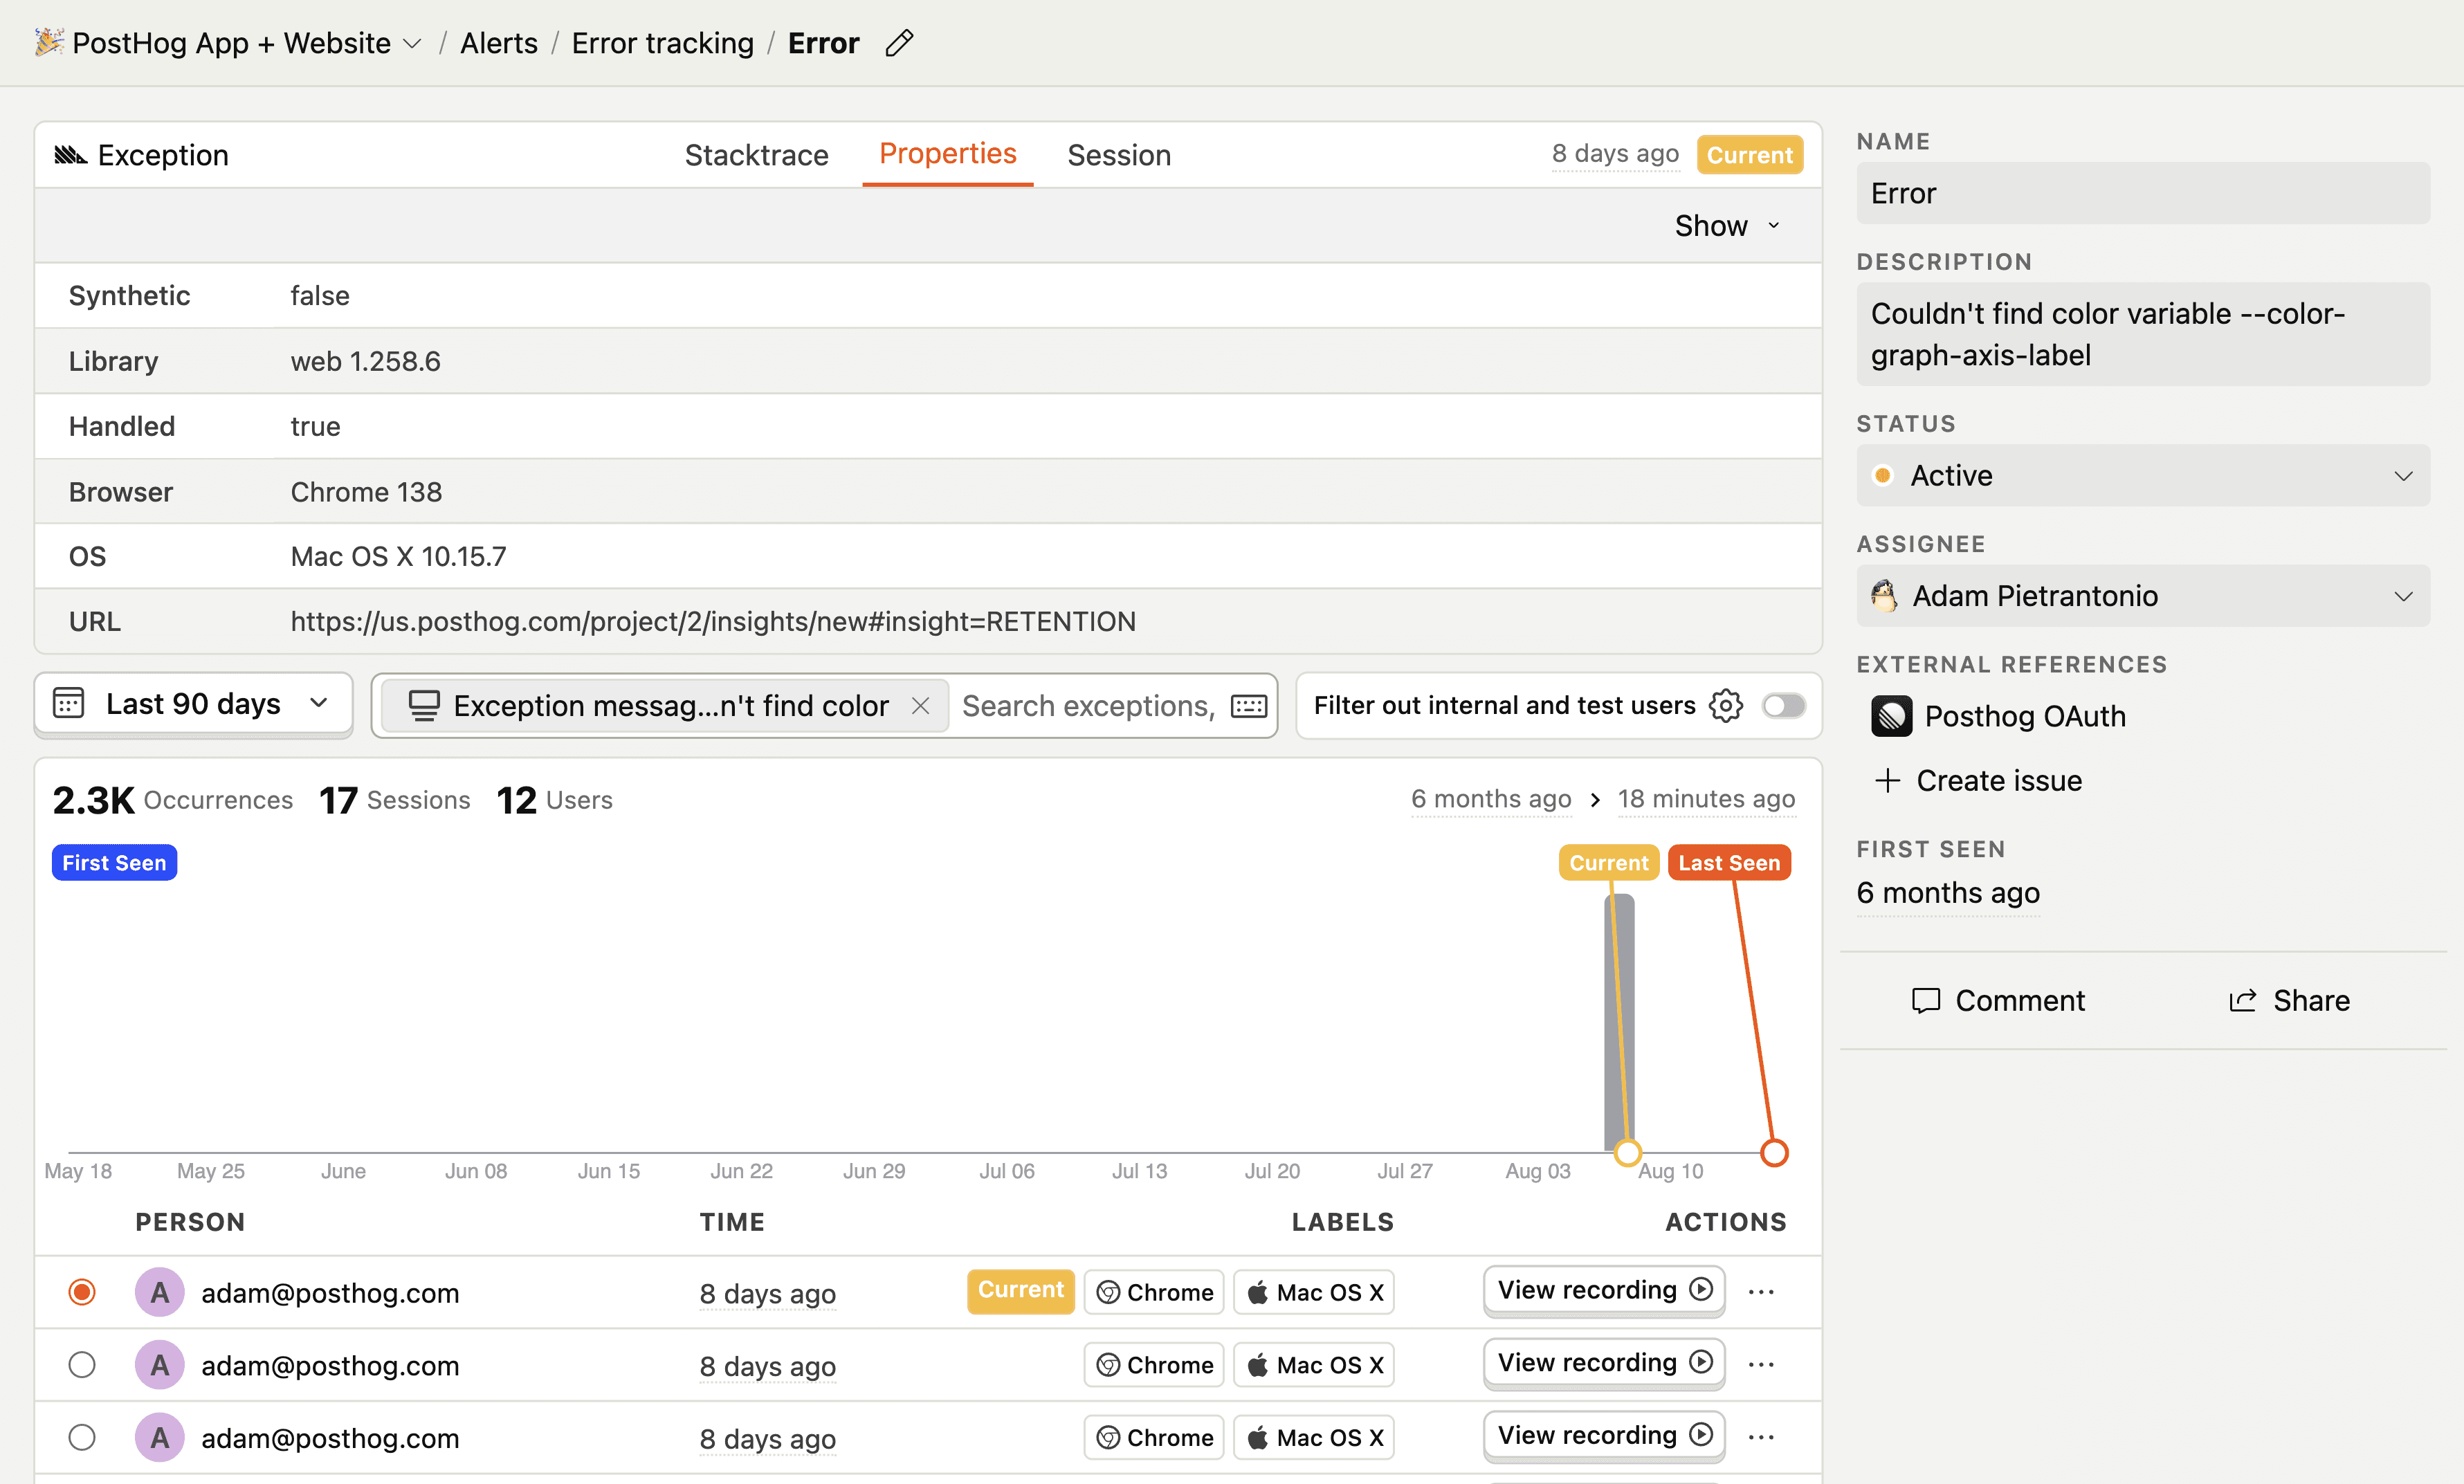This screenshot has height=1484, width=2464.
Task: Click the Chrome label in the second row
Action: (x=1154, y=1365)
